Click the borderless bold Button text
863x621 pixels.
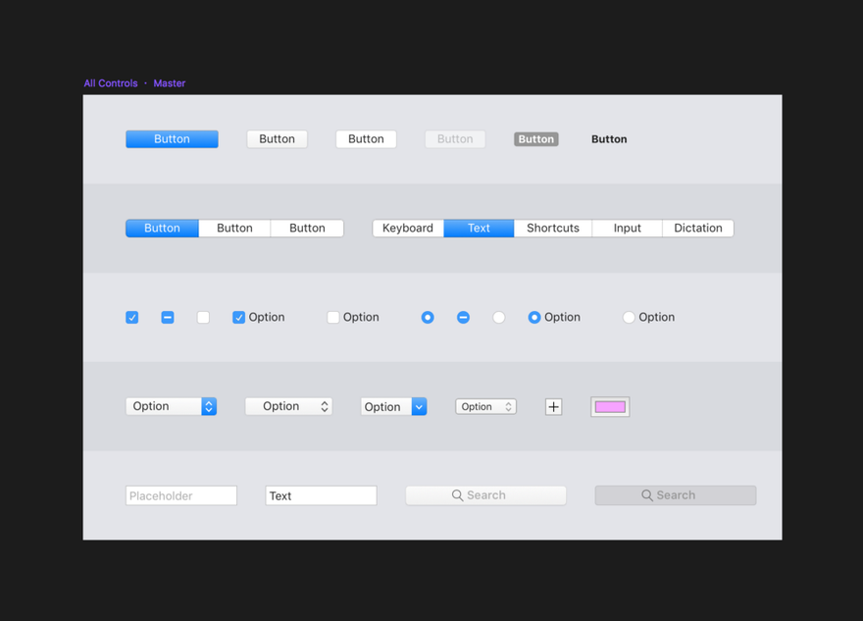(x=609, y=139)
